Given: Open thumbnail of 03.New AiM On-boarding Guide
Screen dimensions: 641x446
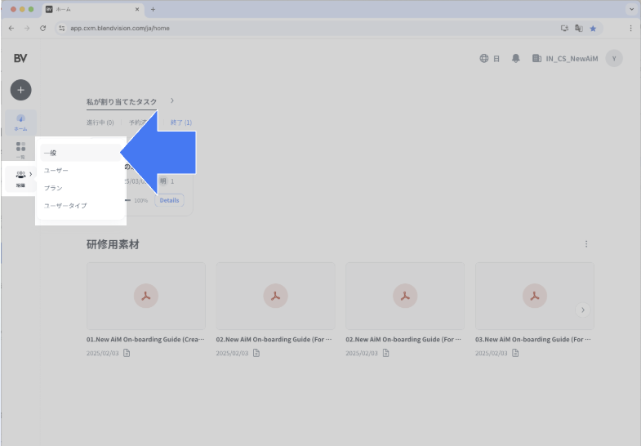Looking at the screenshot, I should 535,296.
